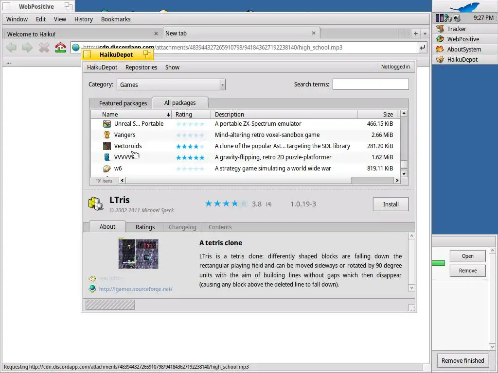Sort by Rating column header
Screen dimensions: 498x373
(x=191, y=114)
